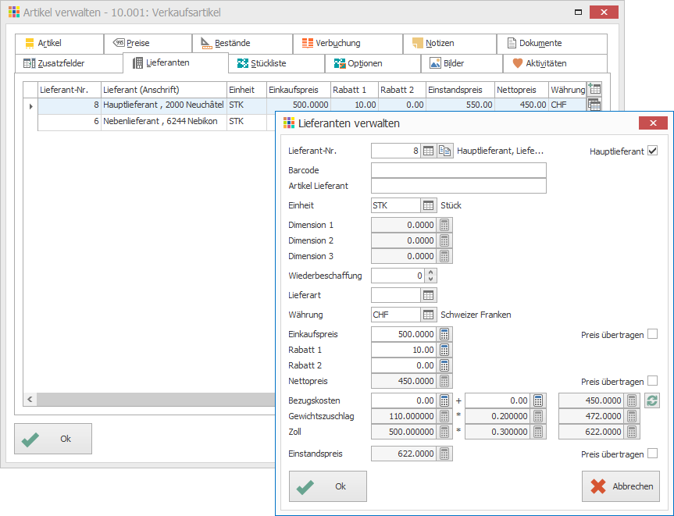Click the calculator icon beside Einkaufspreis
The height and width of the screenshot is (516, 674).
click(x=444, y=334)
